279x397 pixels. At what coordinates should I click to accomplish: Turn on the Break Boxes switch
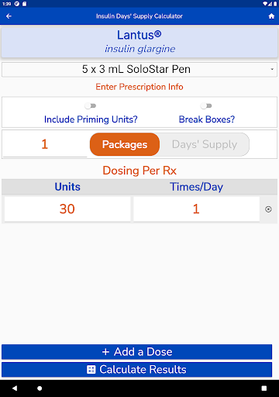(x=206, y=105)
